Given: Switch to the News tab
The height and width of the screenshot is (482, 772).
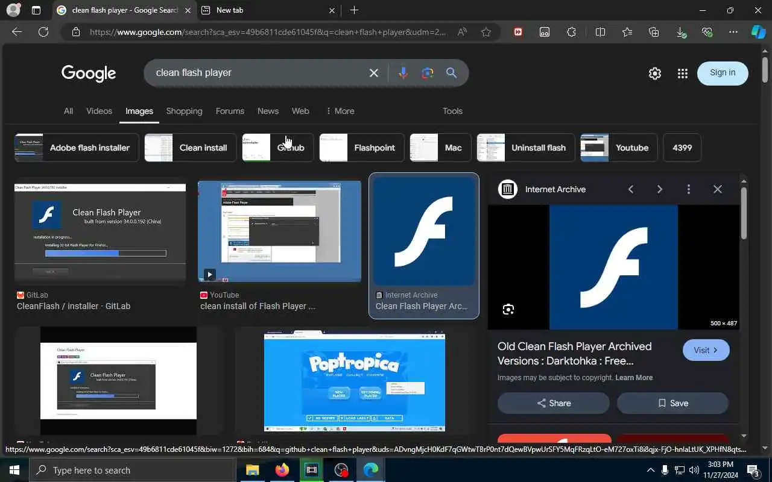Looking at the screenshot, I should 268,111.
